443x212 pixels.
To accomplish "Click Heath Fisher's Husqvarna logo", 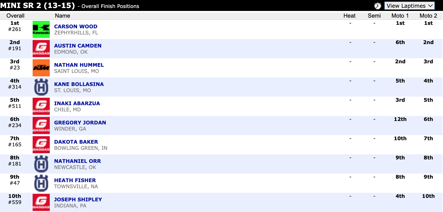I will pyautogui.click(x=41, y=183).
